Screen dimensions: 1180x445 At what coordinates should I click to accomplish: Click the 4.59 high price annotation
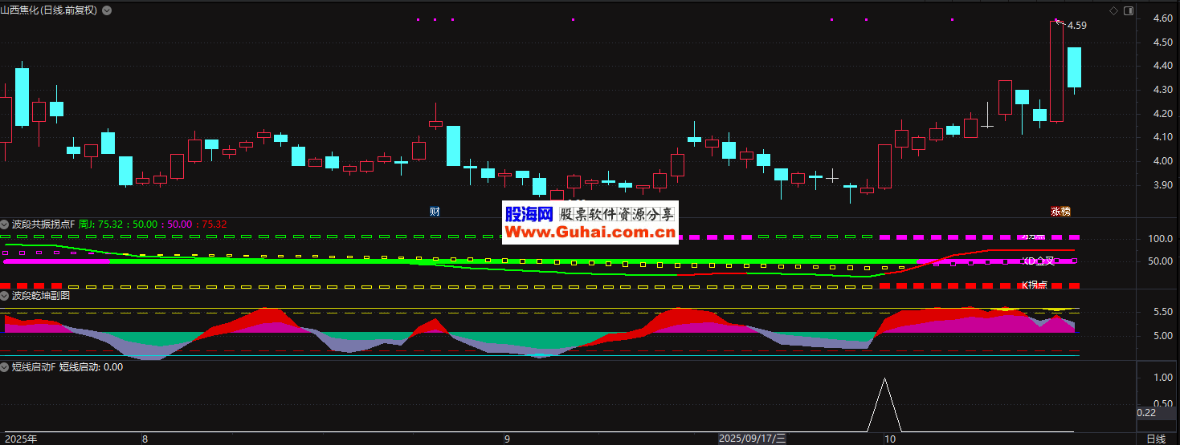pos(1077,26)
